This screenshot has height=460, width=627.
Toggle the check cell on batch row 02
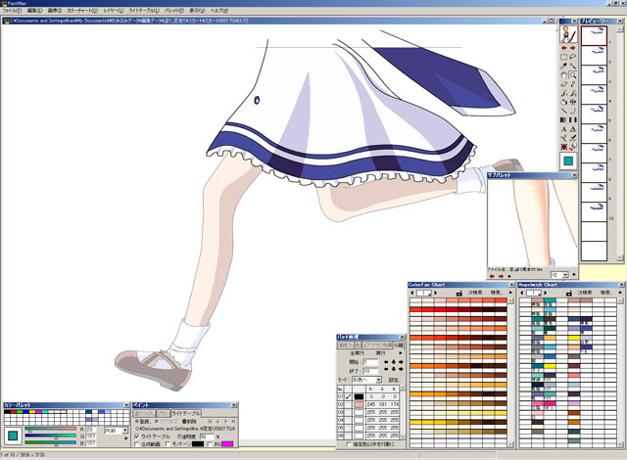coord(349,404)
